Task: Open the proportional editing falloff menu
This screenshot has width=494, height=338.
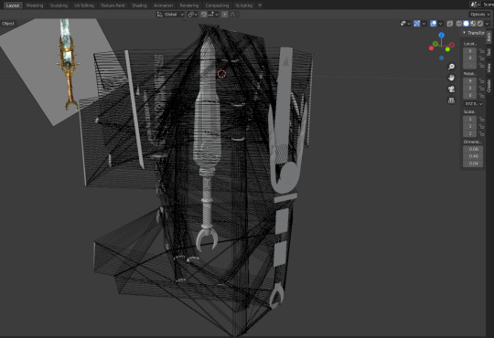Action: [233, 15]
